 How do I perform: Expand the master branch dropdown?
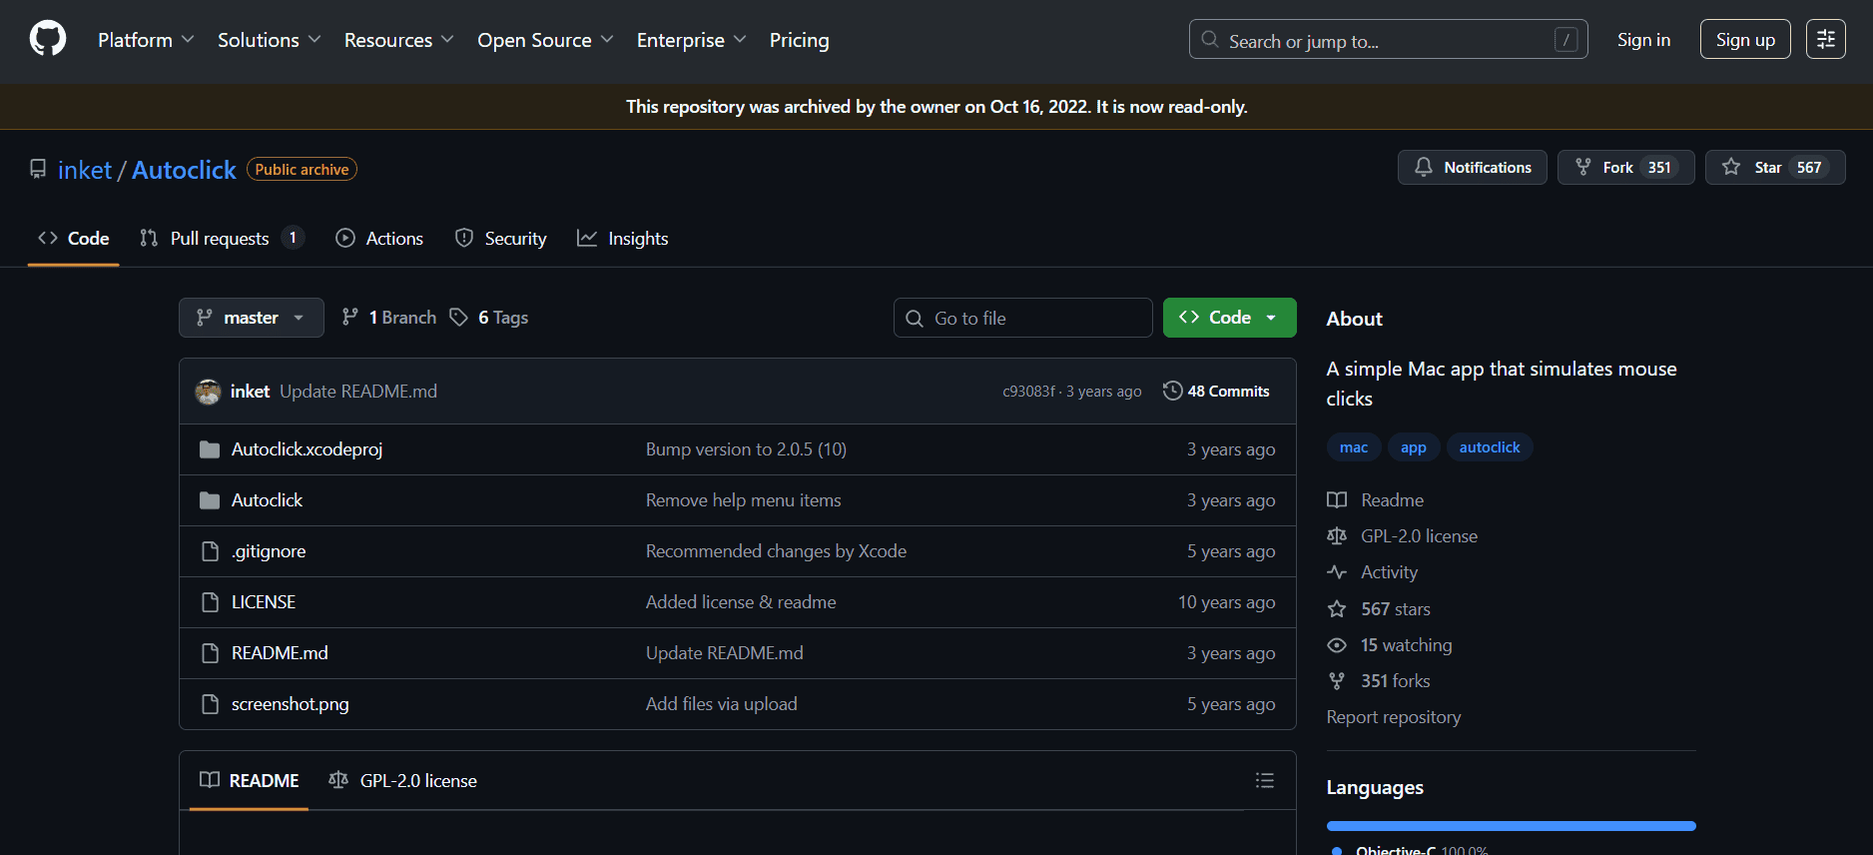251,318
